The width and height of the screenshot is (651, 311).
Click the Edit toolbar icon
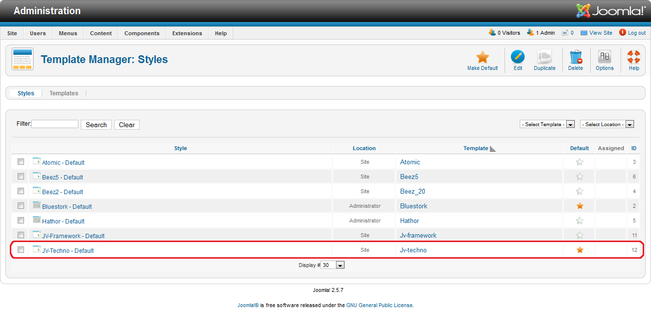coord(518,57)
